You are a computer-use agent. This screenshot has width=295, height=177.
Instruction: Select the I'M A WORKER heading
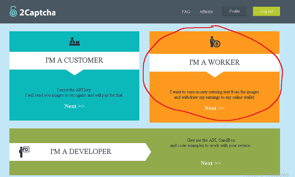click(x=214, y=62)
